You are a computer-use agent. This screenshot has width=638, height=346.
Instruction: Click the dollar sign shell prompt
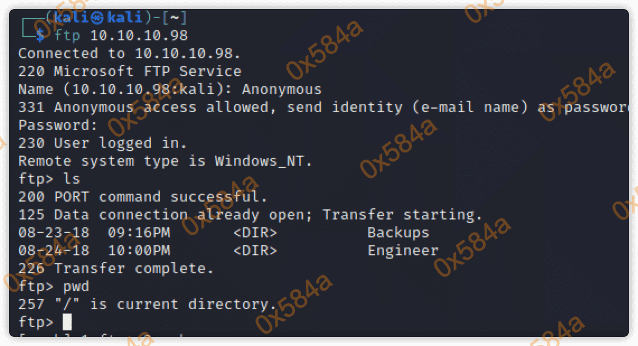coord(40,36)
